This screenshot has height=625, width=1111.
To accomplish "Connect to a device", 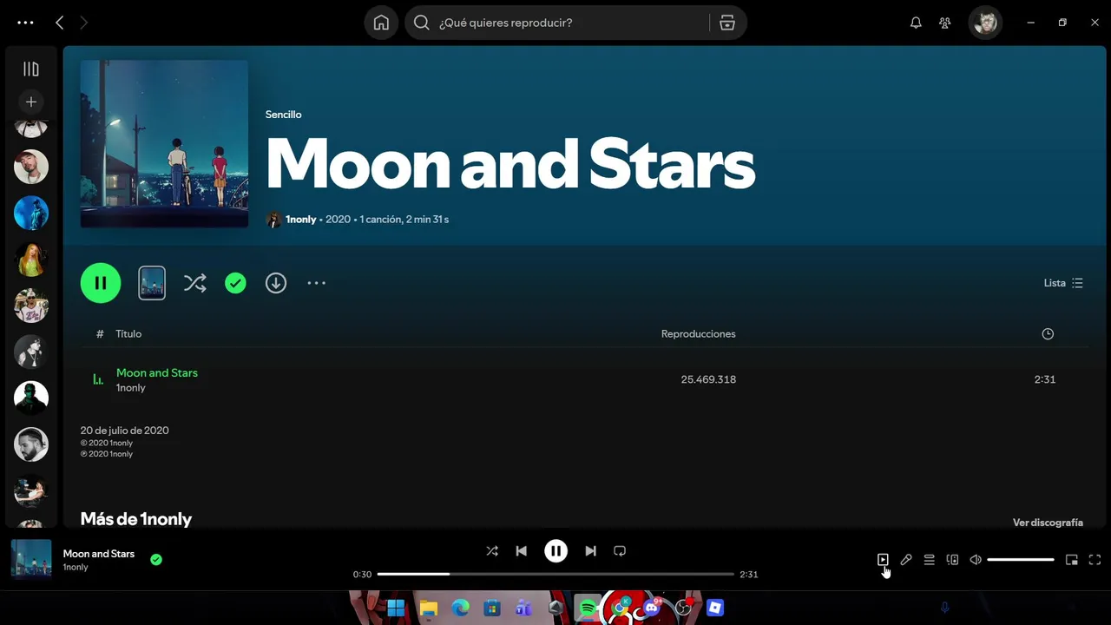I will (x=952, y=560).
